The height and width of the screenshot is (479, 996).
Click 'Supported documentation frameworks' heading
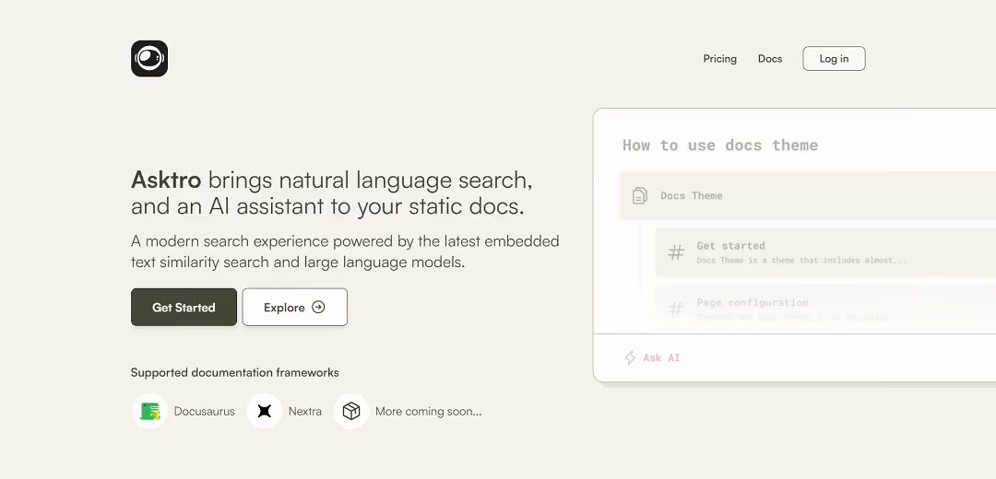pos(235,372)
